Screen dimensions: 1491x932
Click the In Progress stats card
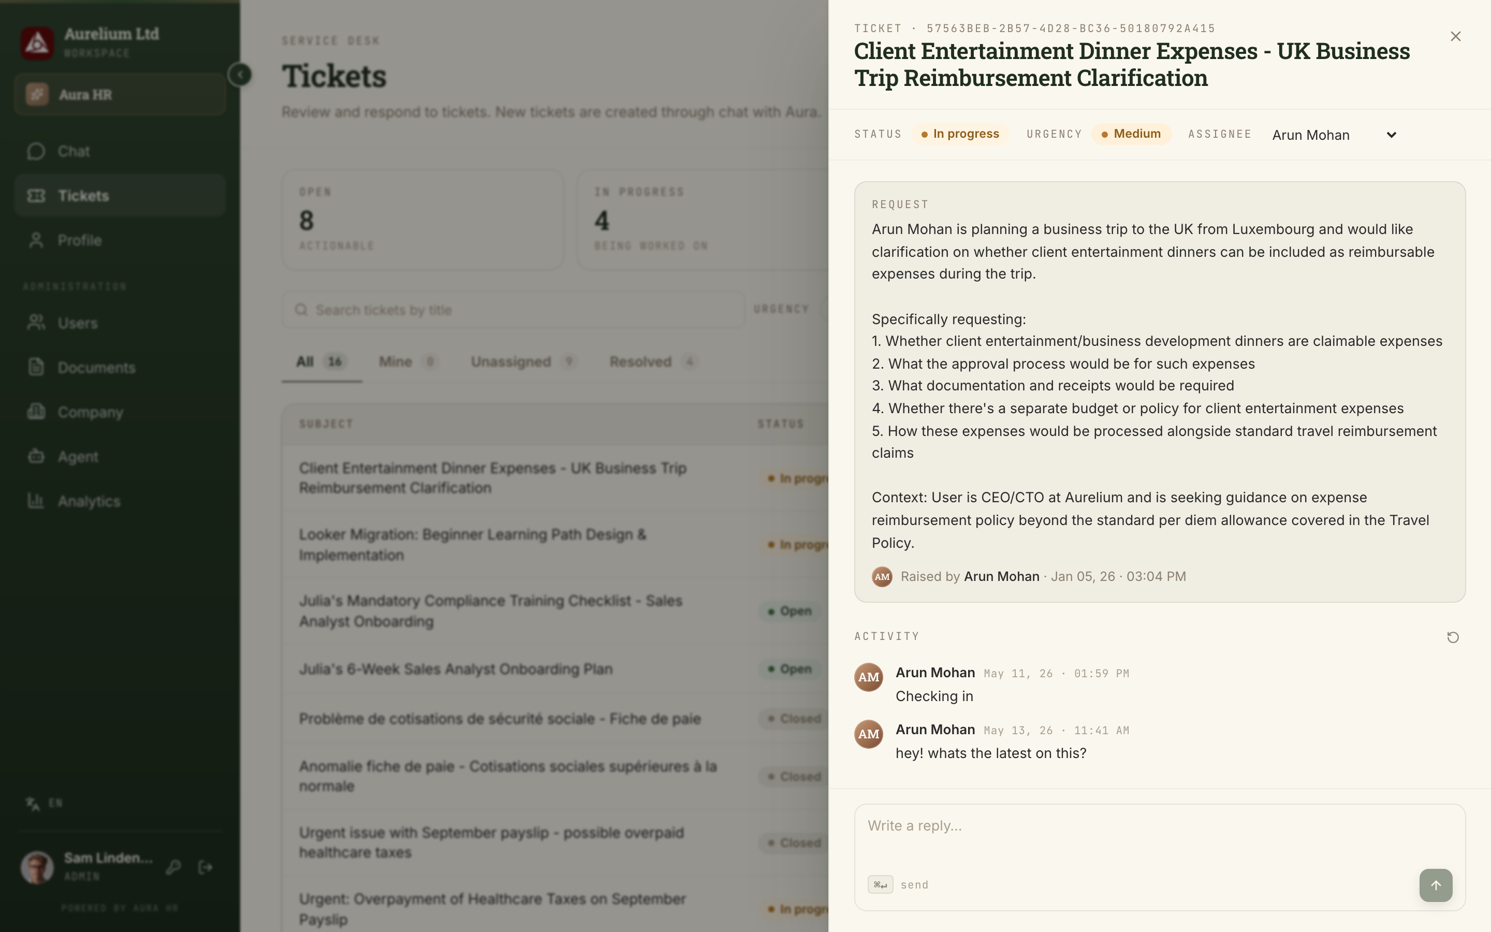(x=703, y=220)
